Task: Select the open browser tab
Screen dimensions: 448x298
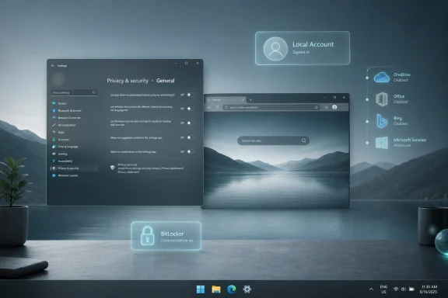Action: [226, 100]
